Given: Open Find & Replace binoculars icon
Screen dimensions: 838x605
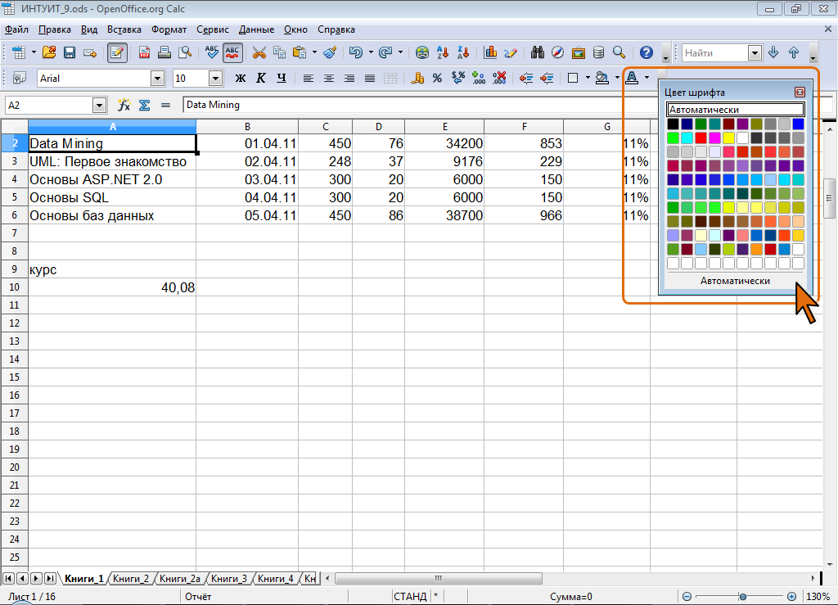Looking at the screenshot, I should point(537,52).
